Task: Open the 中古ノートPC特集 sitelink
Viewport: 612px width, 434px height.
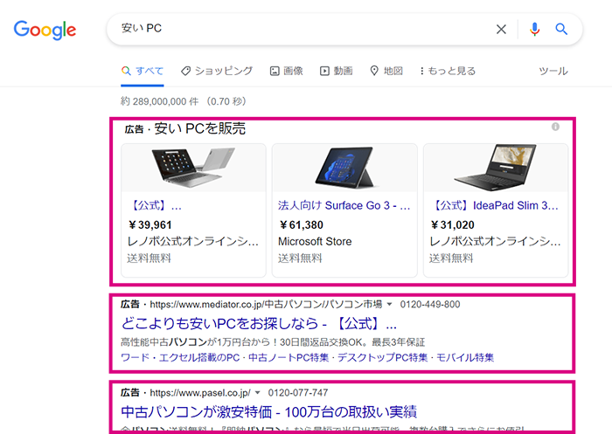Action: 289,357
